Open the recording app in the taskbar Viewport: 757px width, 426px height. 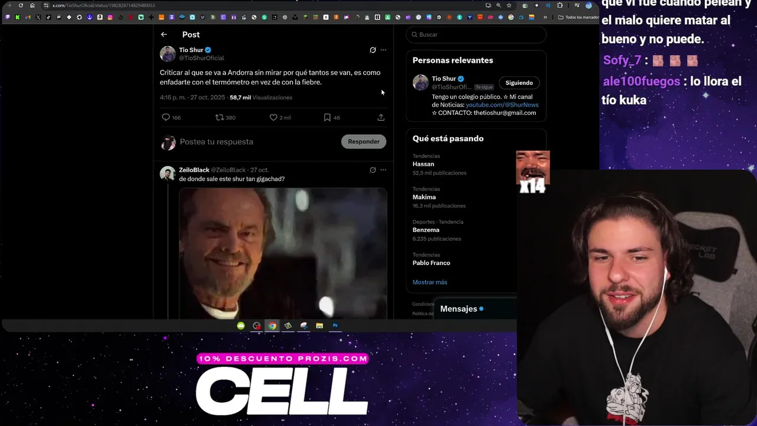pyautogui.click(x=257, y=325)
